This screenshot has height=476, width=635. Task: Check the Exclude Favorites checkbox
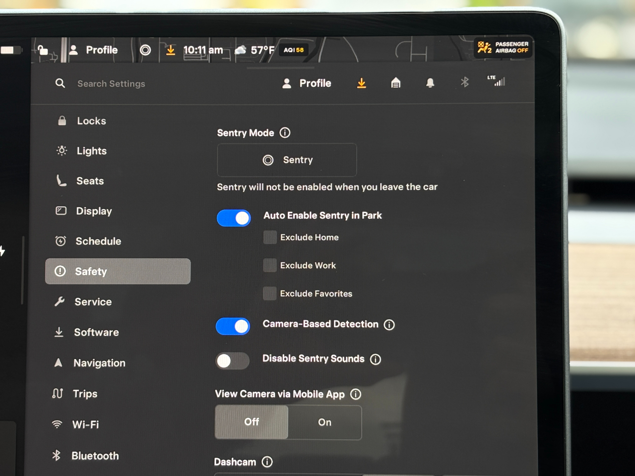pyautogui.click(x=269, y=294)
